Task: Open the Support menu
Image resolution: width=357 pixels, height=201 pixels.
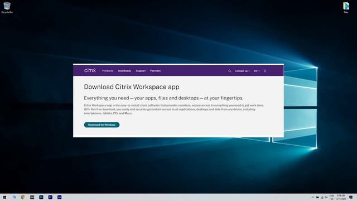Action: tap(141, 71)
